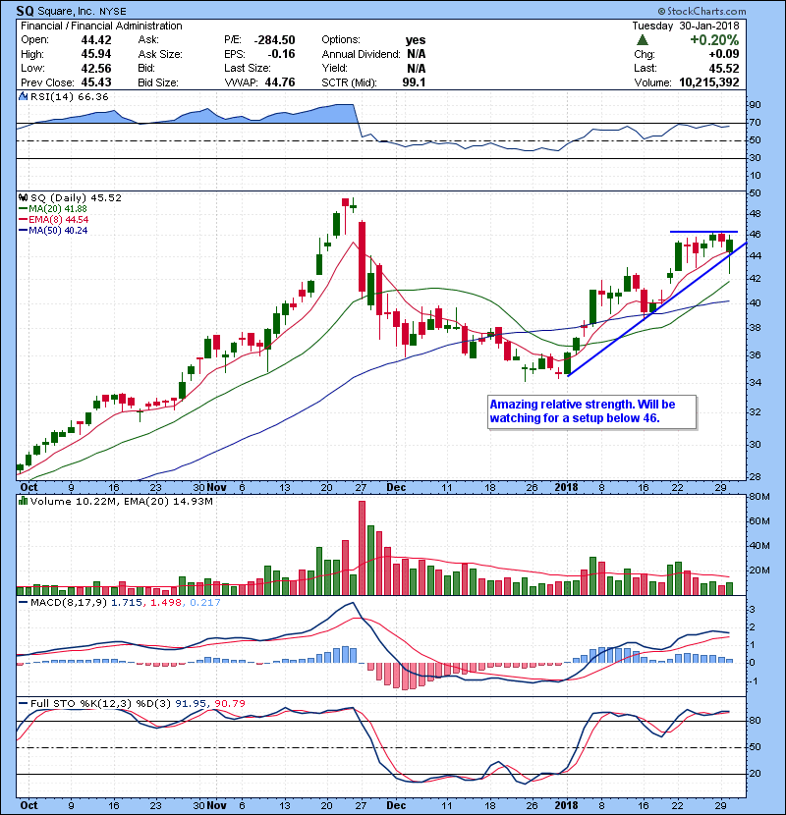Click the blue horizontal resistance line near 46
This screenshot has width=786, height=815.
click(x=703, y=232)
